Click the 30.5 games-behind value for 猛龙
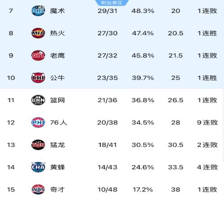This screenshot has width=224, height=197. click(x=176, y=145)
